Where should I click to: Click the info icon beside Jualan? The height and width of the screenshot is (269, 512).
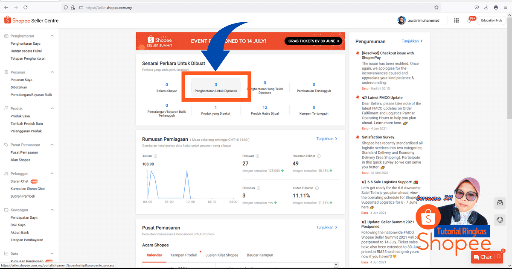(155, 156)
